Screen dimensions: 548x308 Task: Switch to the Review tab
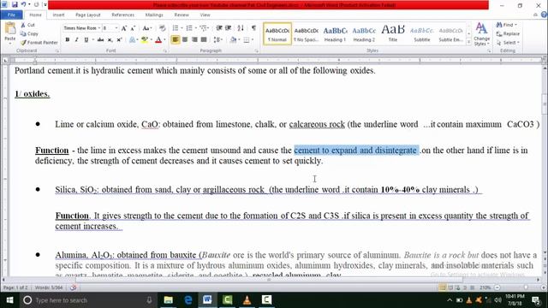point(182,15)
